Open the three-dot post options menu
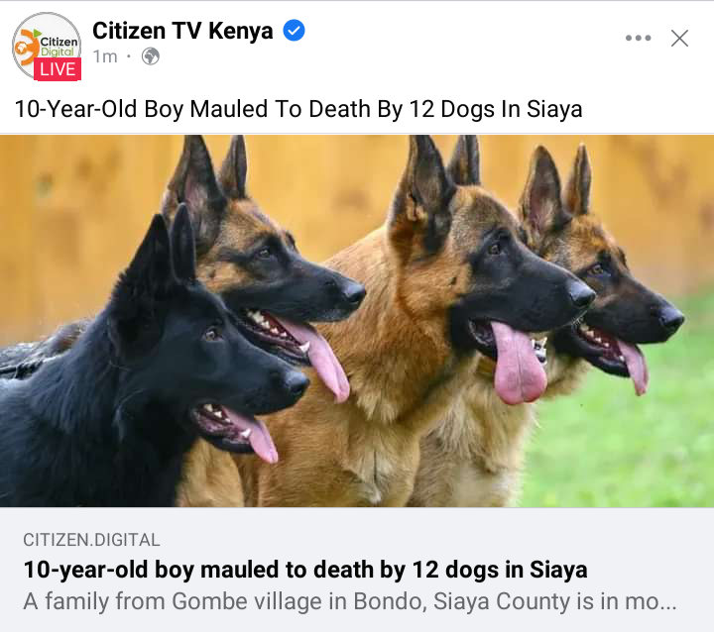Image resolution: width=714 pixels, height=632 pixels. (x=638, y=38)
